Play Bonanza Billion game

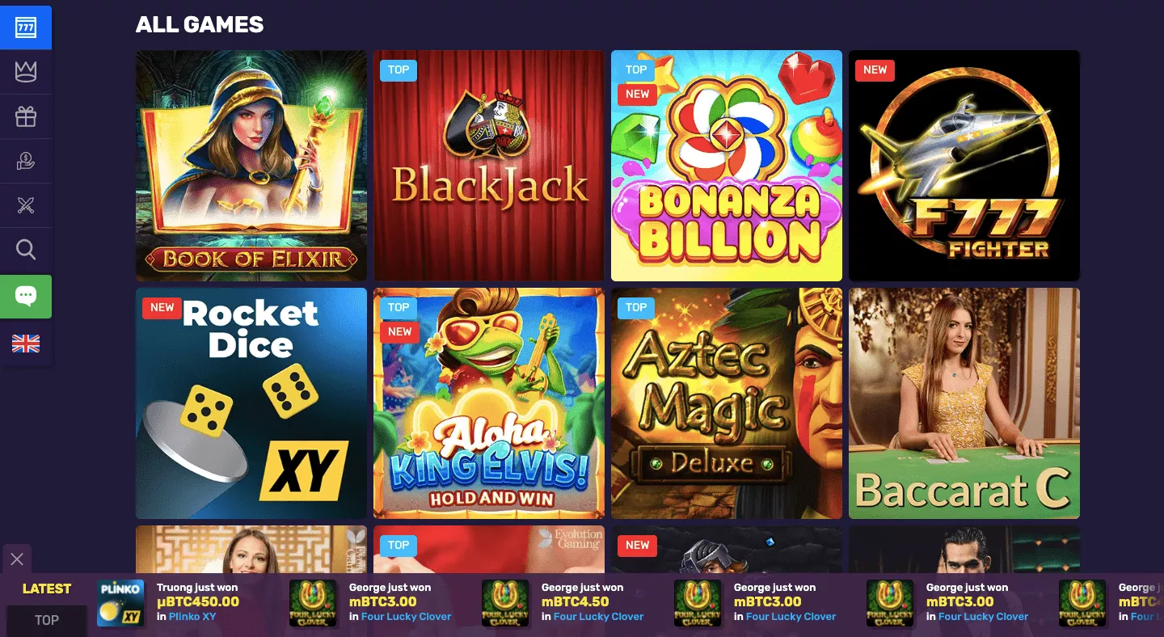(727, 166)
